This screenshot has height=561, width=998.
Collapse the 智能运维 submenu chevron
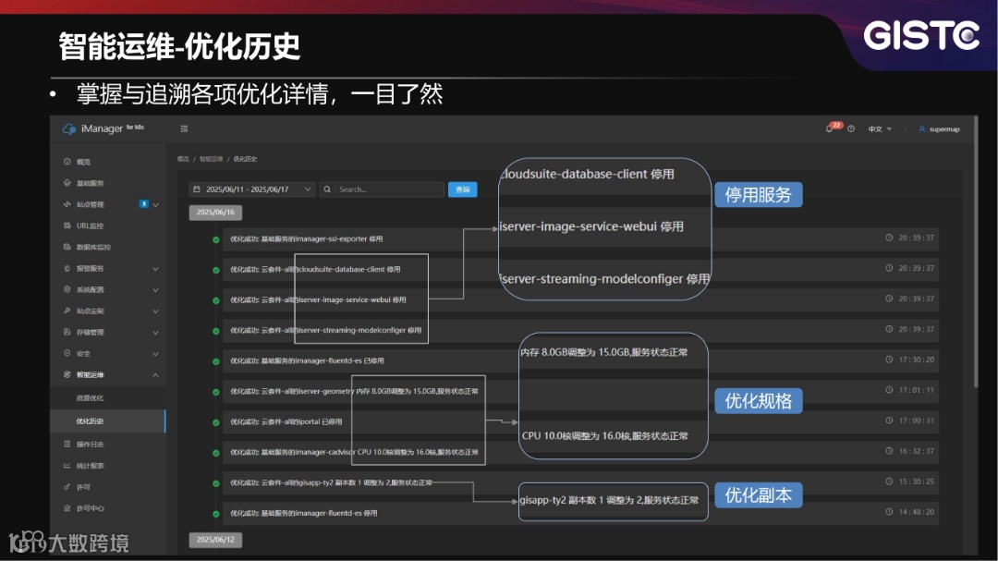[x=155, y=375]
